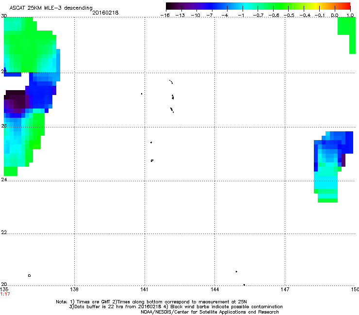
Task: Click the colorbar tick label -1
Action: [241, 16]
